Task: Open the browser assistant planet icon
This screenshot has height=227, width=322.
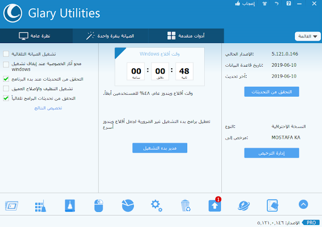Action: [244, 206]
